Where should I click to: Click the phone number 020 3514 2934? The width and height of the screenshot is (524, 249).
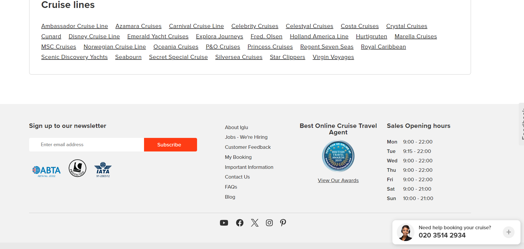pos(442,235)
